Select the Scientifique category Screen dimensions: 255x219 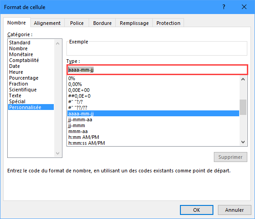point(31,90)
